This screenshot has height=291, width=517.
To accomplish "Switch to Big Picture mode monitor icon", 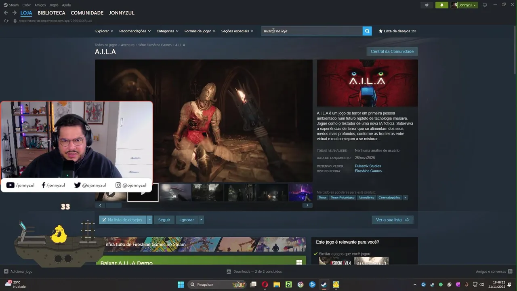I will coord(485,5).
